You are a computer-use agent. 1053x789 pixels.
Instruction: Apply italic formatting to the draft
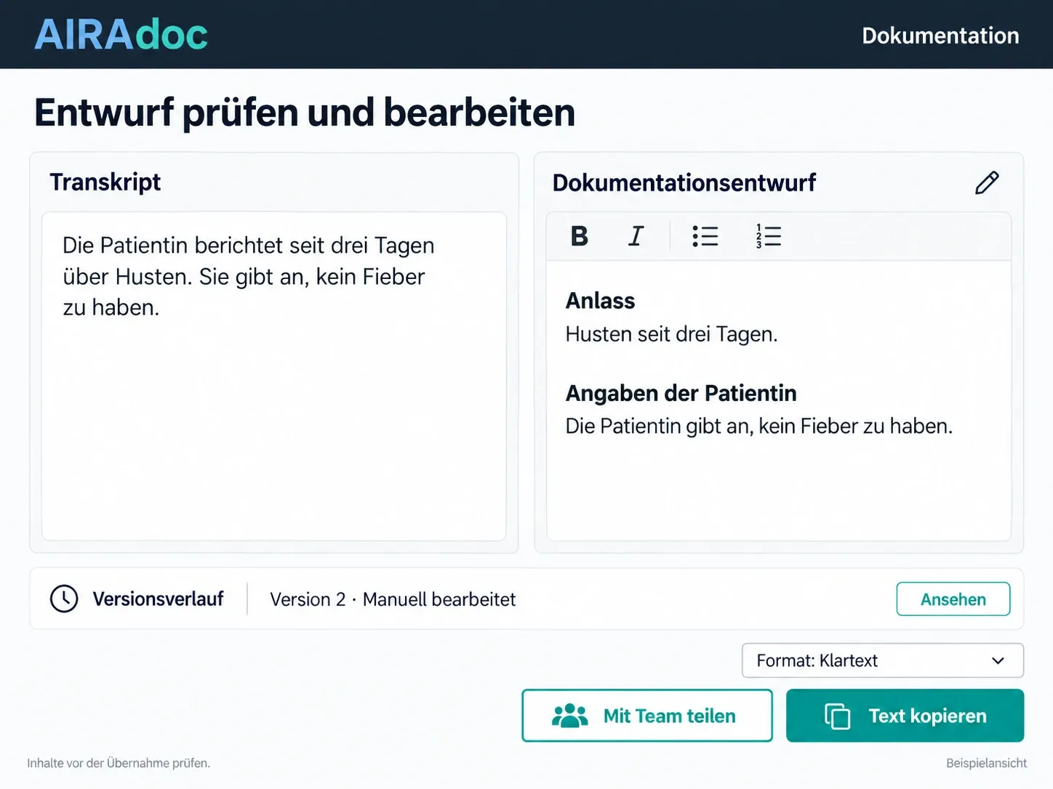[636, 236]
